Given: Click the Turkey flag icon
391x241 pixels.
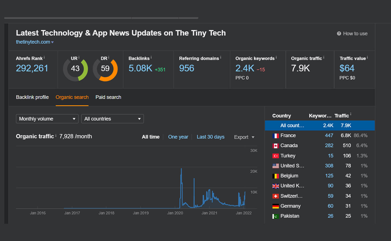Looking at the screenshot, I should click(x=276, y=156).
